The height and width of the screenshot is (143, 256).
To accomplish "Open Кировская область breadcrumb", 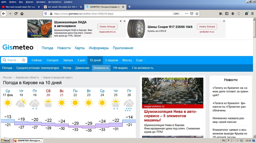I will (27, 78).
